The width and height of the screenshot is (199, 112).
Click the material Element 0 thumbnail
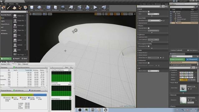coord(183,100)
